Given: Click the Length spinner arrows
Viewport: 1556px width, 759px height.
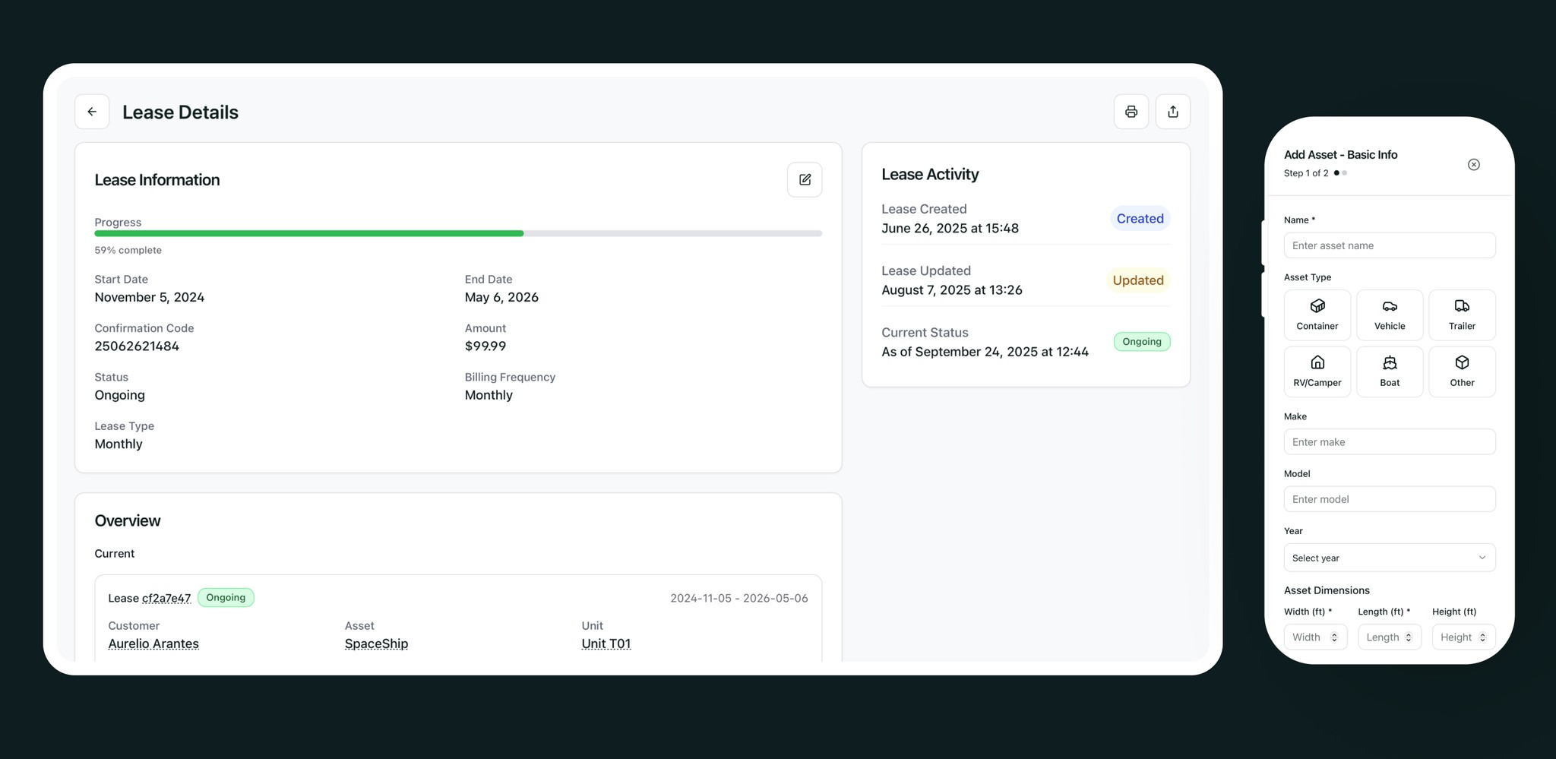Looking at the screenshot, I should [x=1409, y=637].
